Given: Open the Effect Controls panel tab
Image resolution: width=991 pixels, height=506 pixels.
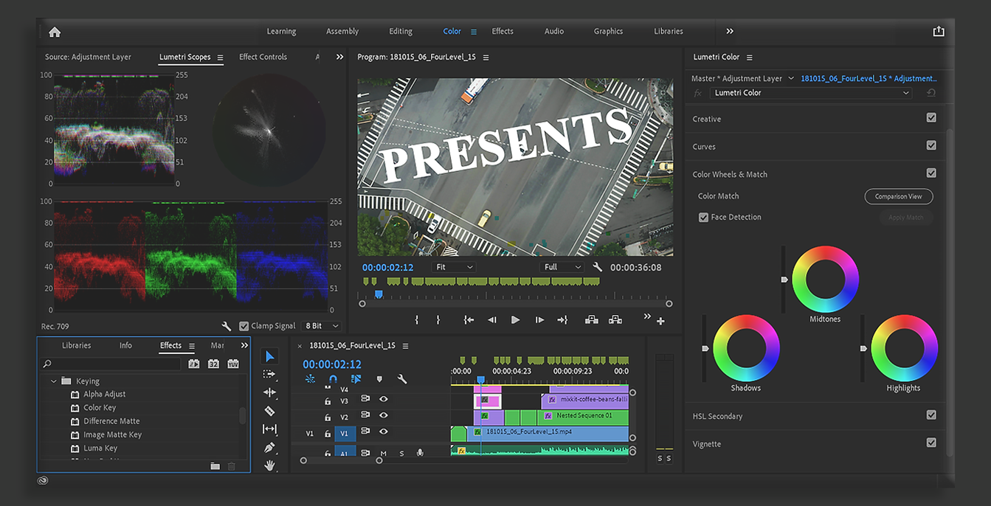Looking at the screenshot, I should click(263, 57).
